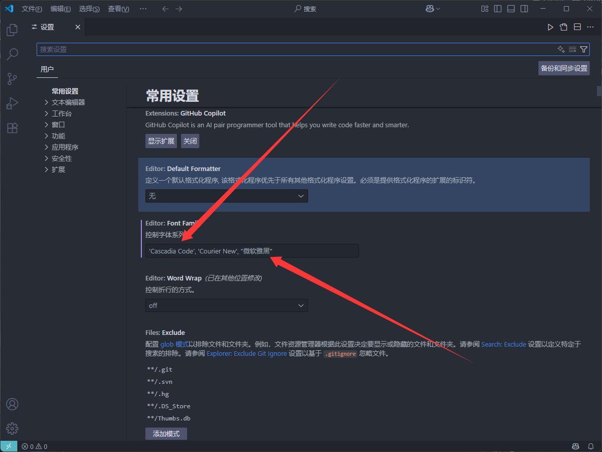
Task: Open the Word Wrap dropdown set to off
Action: pos(226,305)
